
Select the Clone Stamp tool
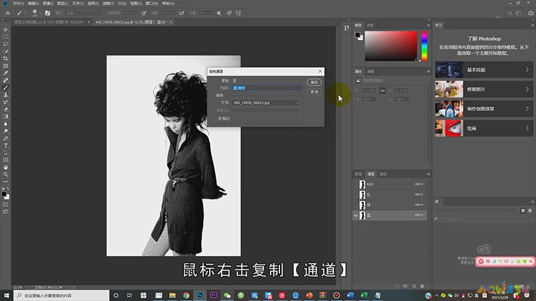point(5,95)
